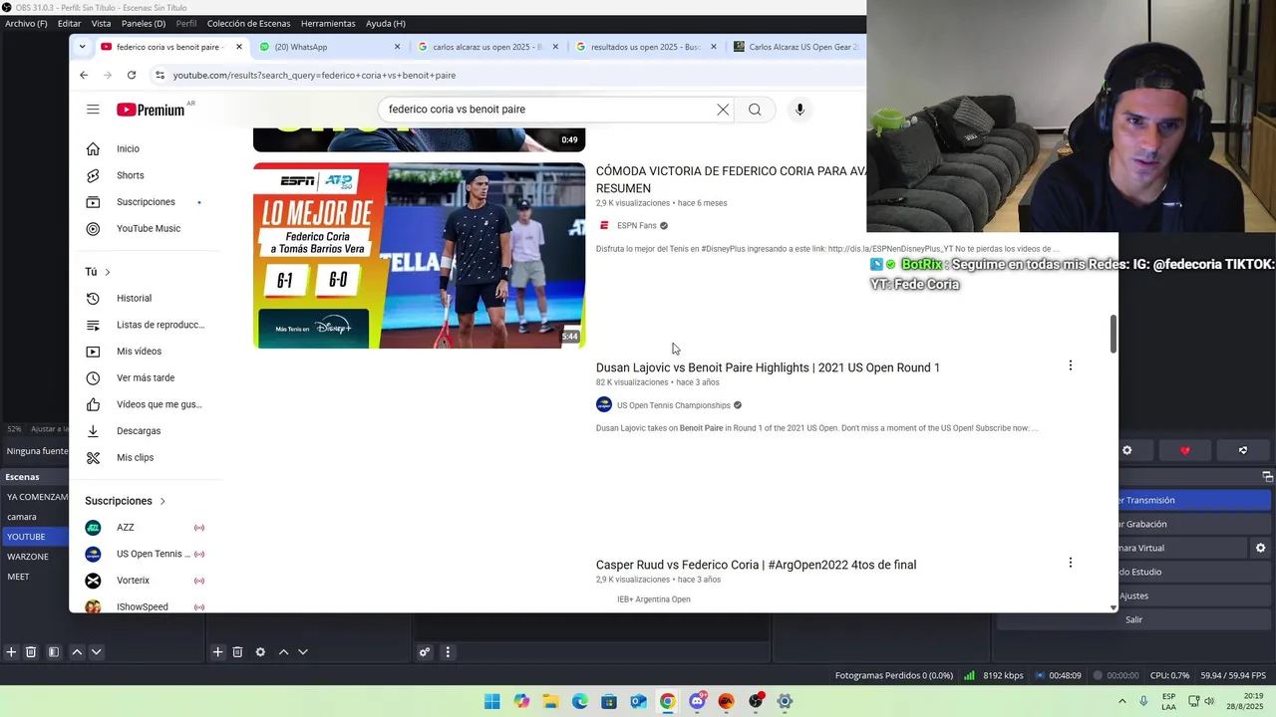Open Microsoft Edge from taskbar

click(580, 701)
